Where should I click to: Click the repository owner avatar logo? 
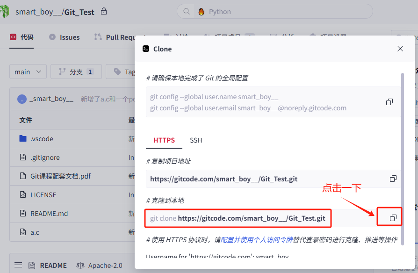(x=5, y=12)
